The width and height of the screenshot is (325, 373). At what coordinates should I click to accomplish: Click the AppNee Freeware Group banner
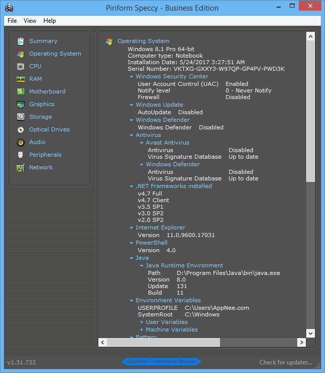[x=161, y=361]
